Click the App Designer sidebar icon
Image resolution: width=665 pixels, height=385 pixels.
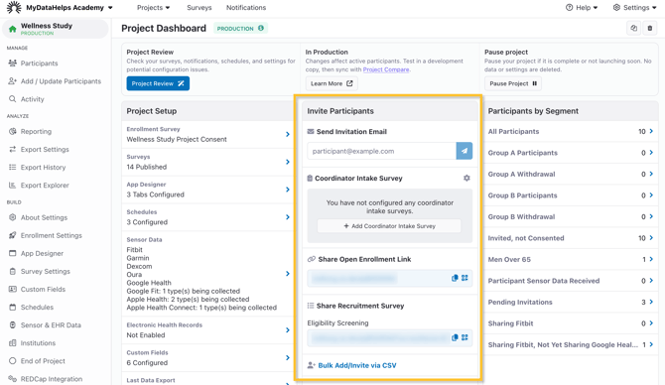coord(12,253)
